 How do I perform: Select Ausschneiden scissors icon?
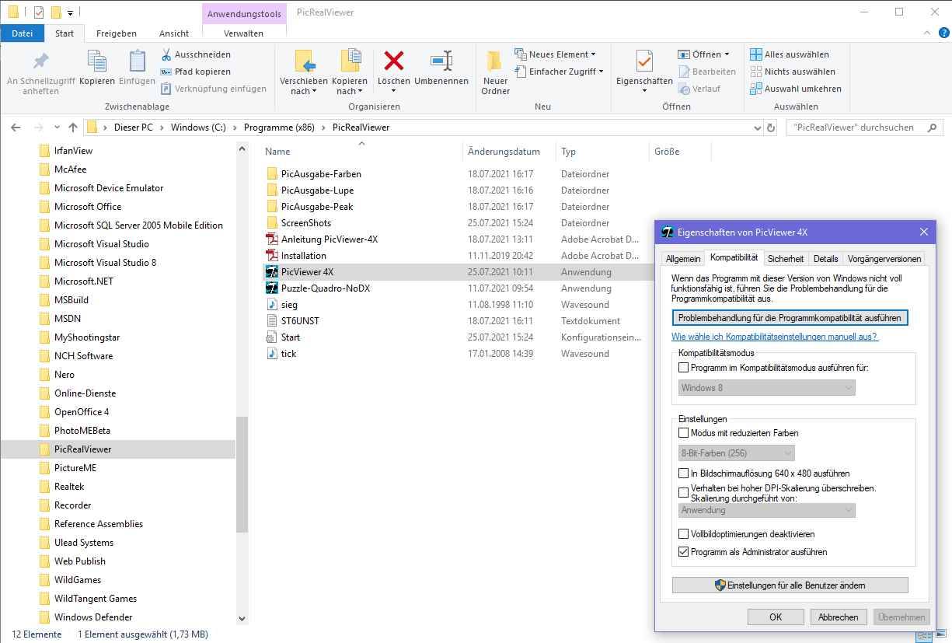[x=166, y=54]
